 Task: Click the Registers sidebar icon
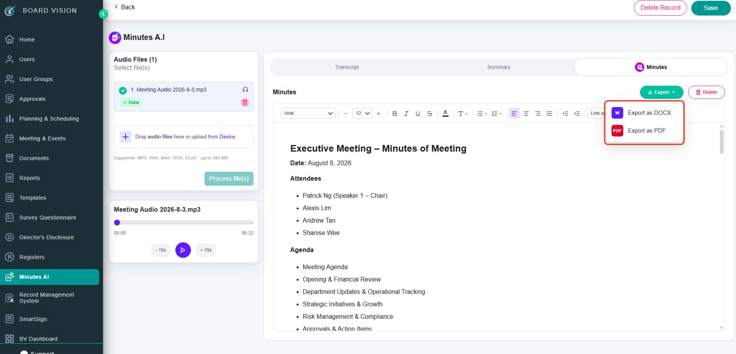click(x=10, y=257)
